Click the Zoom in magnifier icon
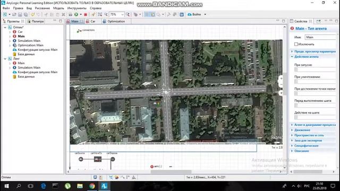This screenshot has height=191, width=340. (x=127, y=14)
